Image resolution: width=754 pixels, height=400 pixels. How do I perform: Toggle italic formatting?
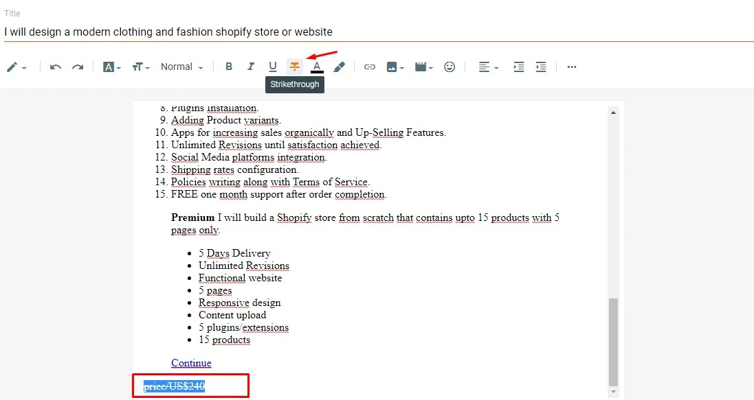click(251, 67)
